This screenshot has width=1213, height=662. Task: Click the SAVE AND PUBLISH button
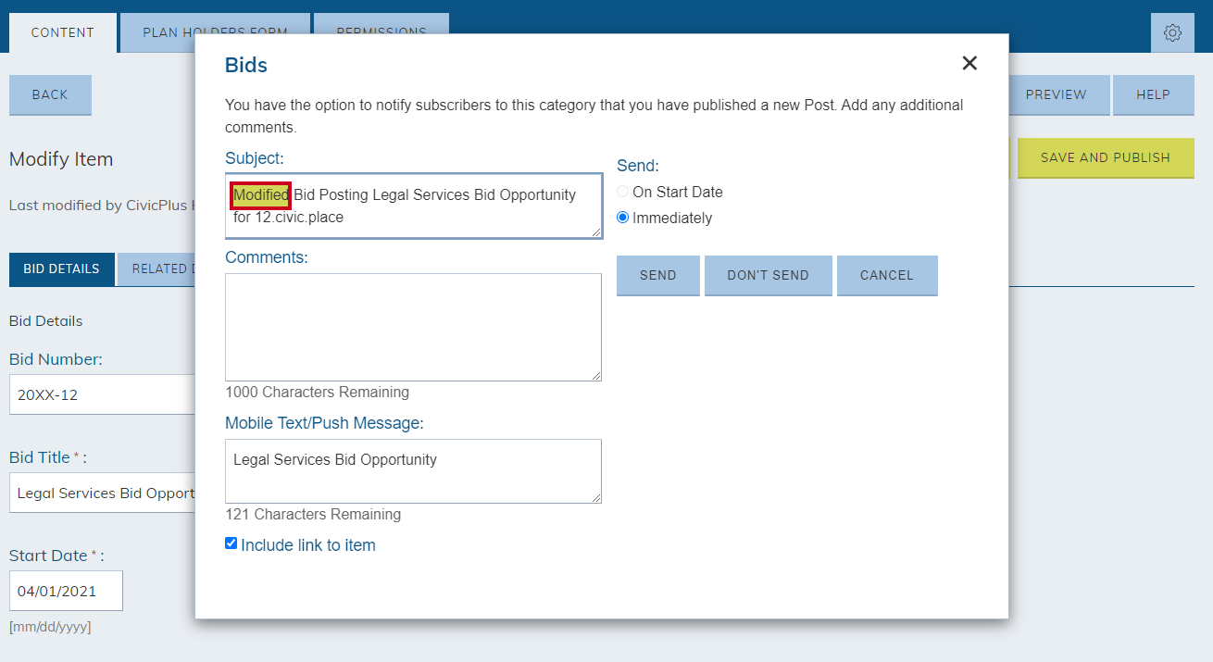pyautogui.click(x=1106, y=157)
